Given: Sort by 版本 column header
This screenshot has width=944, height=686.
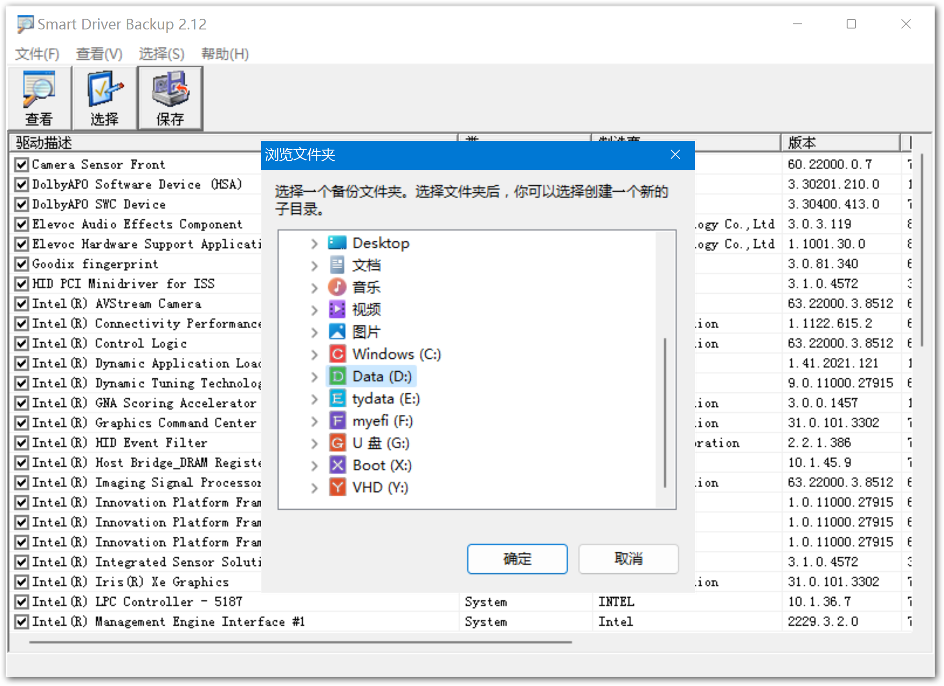Looking at the screenshot, I should point(841,143).
